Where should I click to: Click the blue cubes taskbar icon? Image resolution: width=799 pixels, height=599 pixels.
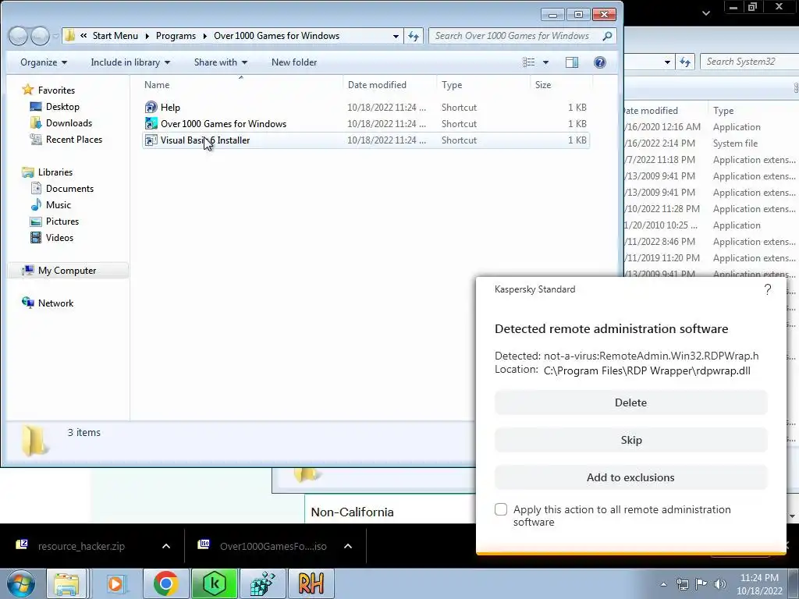pyautogui.click(x=263, y=583)
